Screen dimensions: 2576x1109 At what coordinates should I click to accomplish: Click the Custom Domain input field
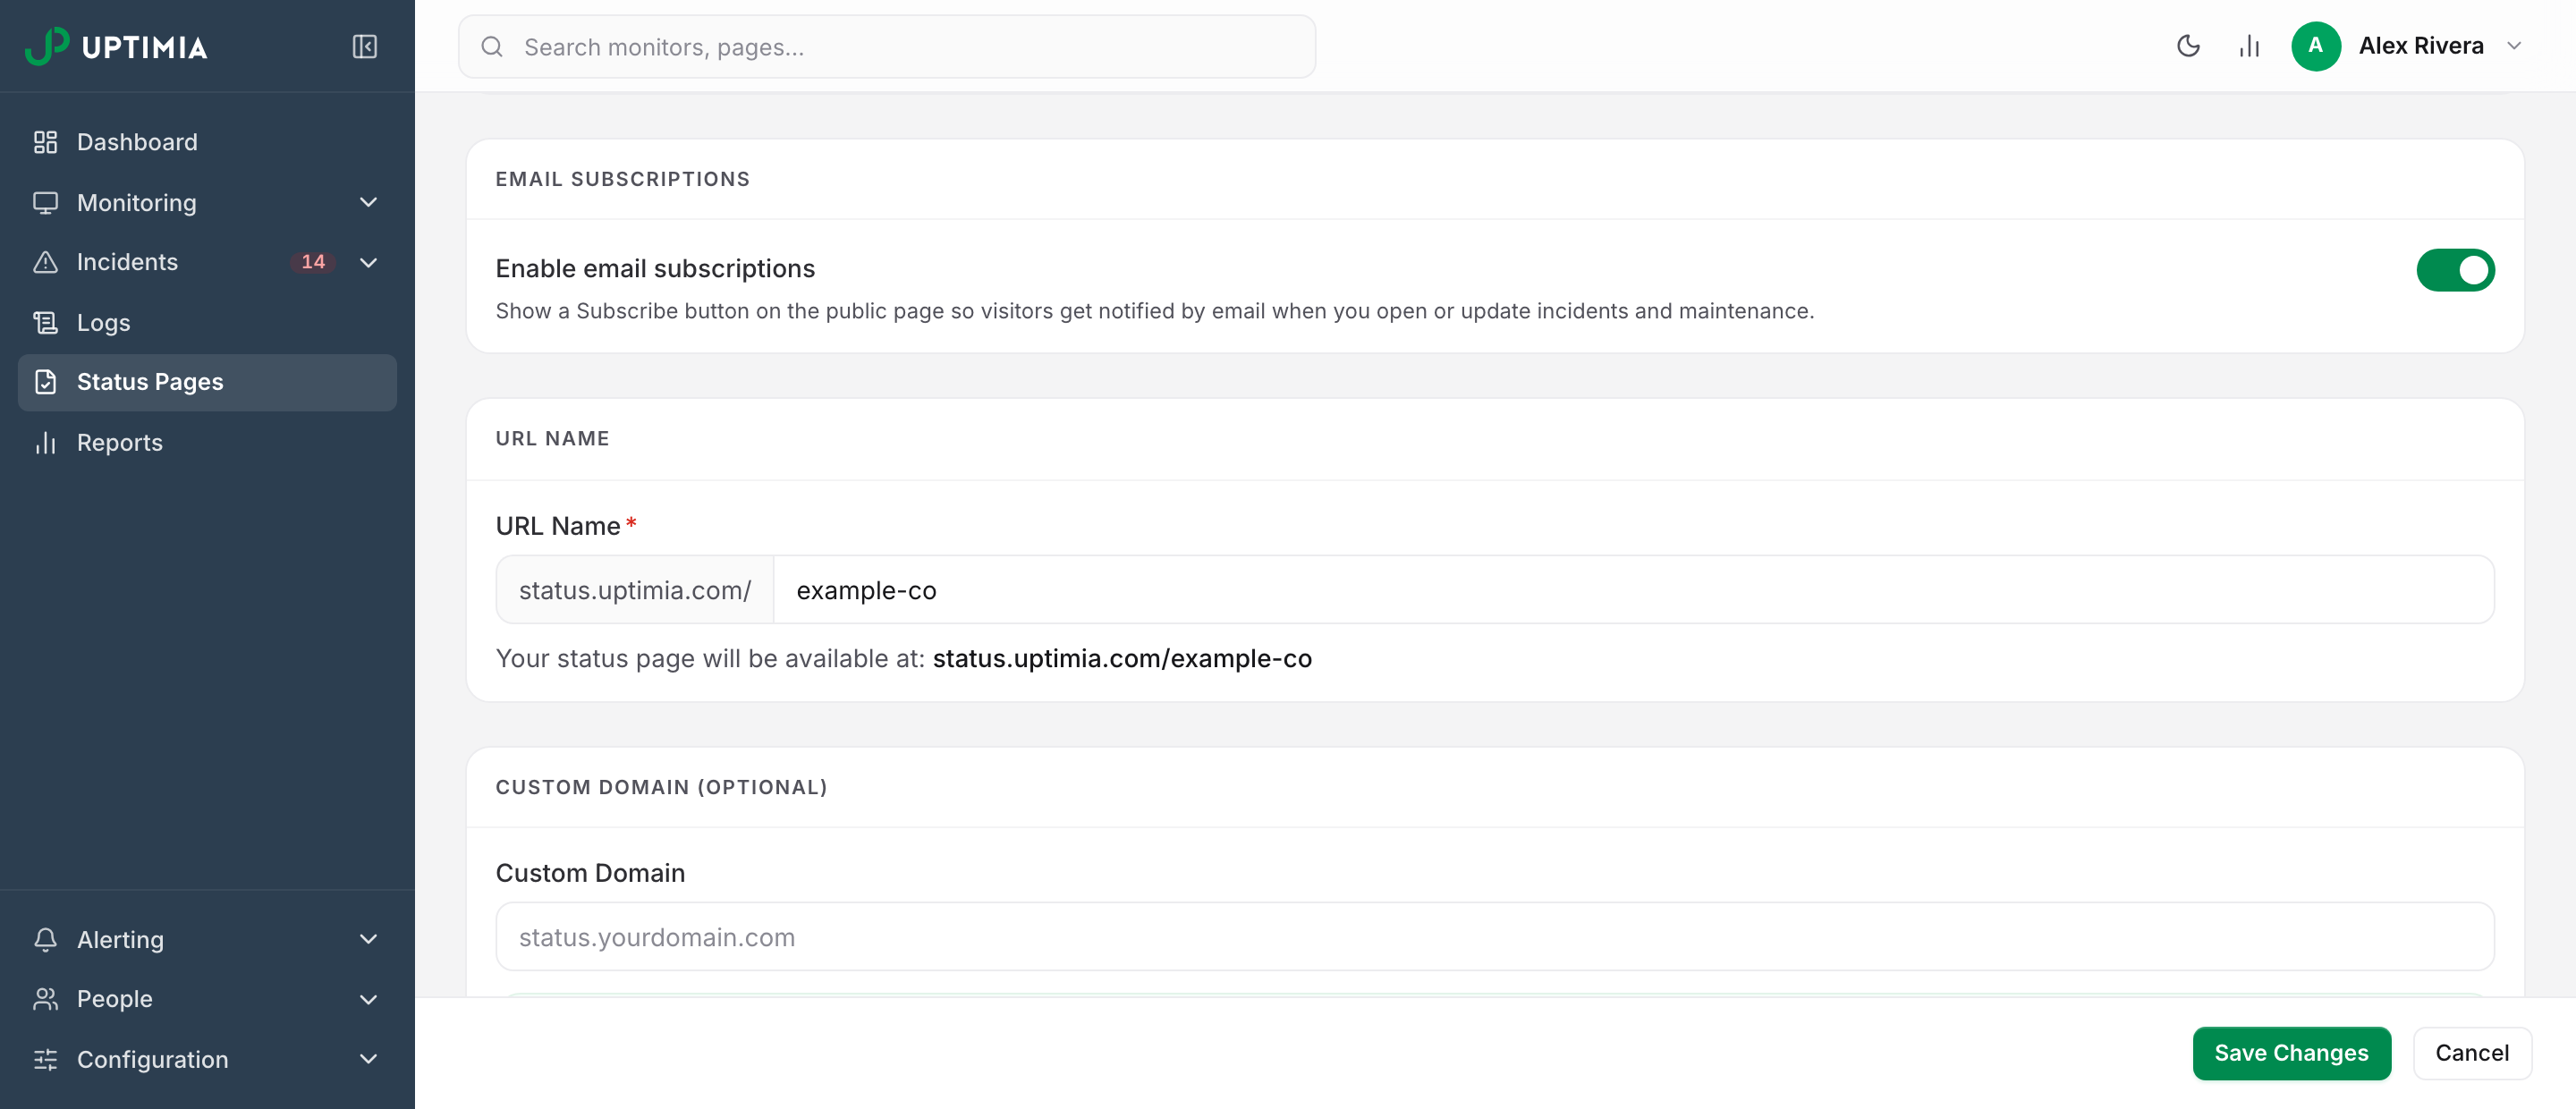click(x=1495, y=937)
